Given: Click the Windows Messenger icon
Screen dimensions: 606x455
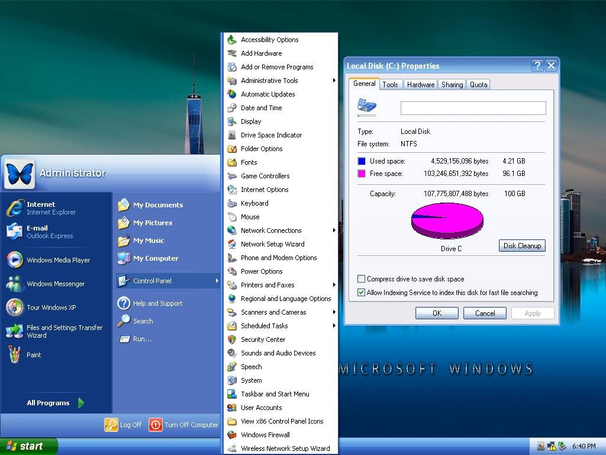Looking at the screenshot, I should click(x=15, y=284).
